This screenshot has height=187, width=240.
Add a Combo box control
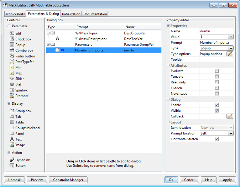[21, 50]
